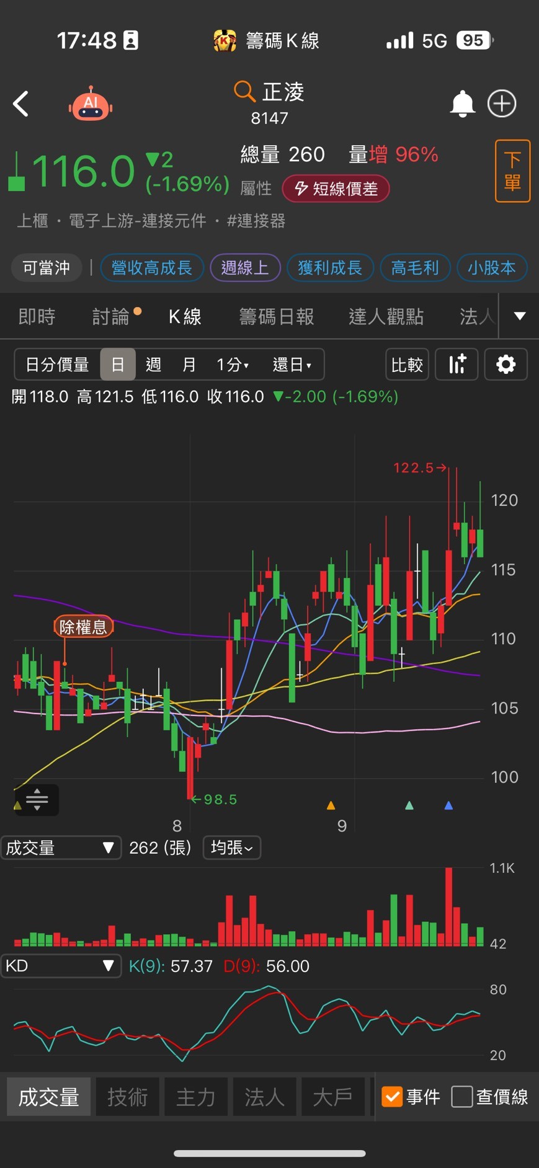Tap the 除權息 event label
The height and width of the screenshot is (1168, 539).
(x=83, y=627)
